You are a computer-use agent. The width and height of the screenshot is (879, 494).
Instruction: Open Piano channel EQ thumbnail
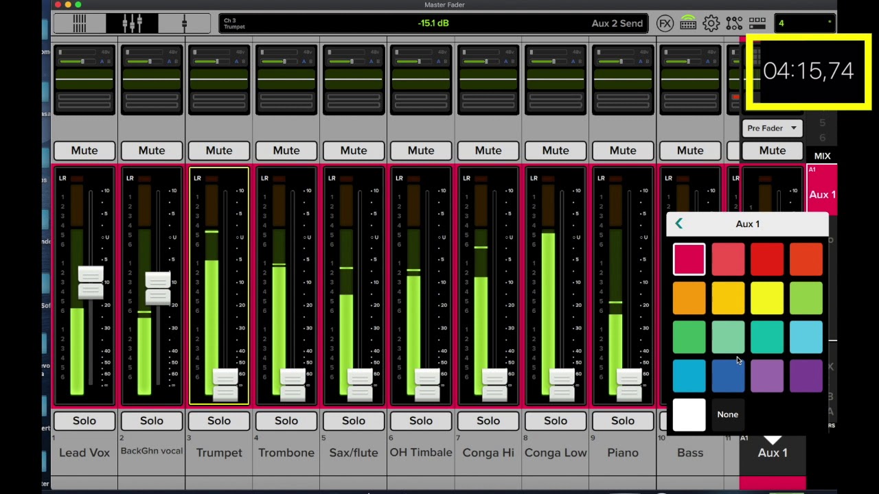click(623, 80)
